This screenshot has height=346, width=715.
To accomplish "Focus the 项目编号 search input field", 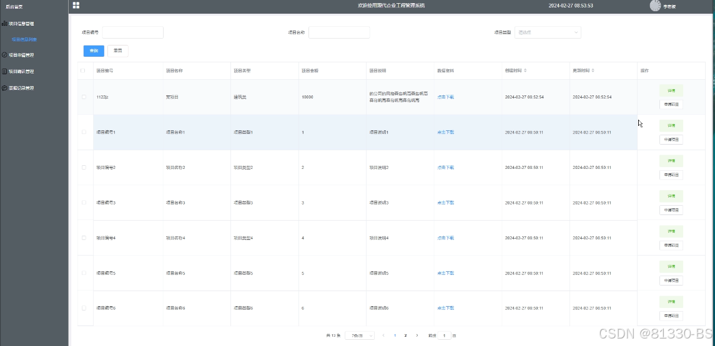I will pos(132,32).
